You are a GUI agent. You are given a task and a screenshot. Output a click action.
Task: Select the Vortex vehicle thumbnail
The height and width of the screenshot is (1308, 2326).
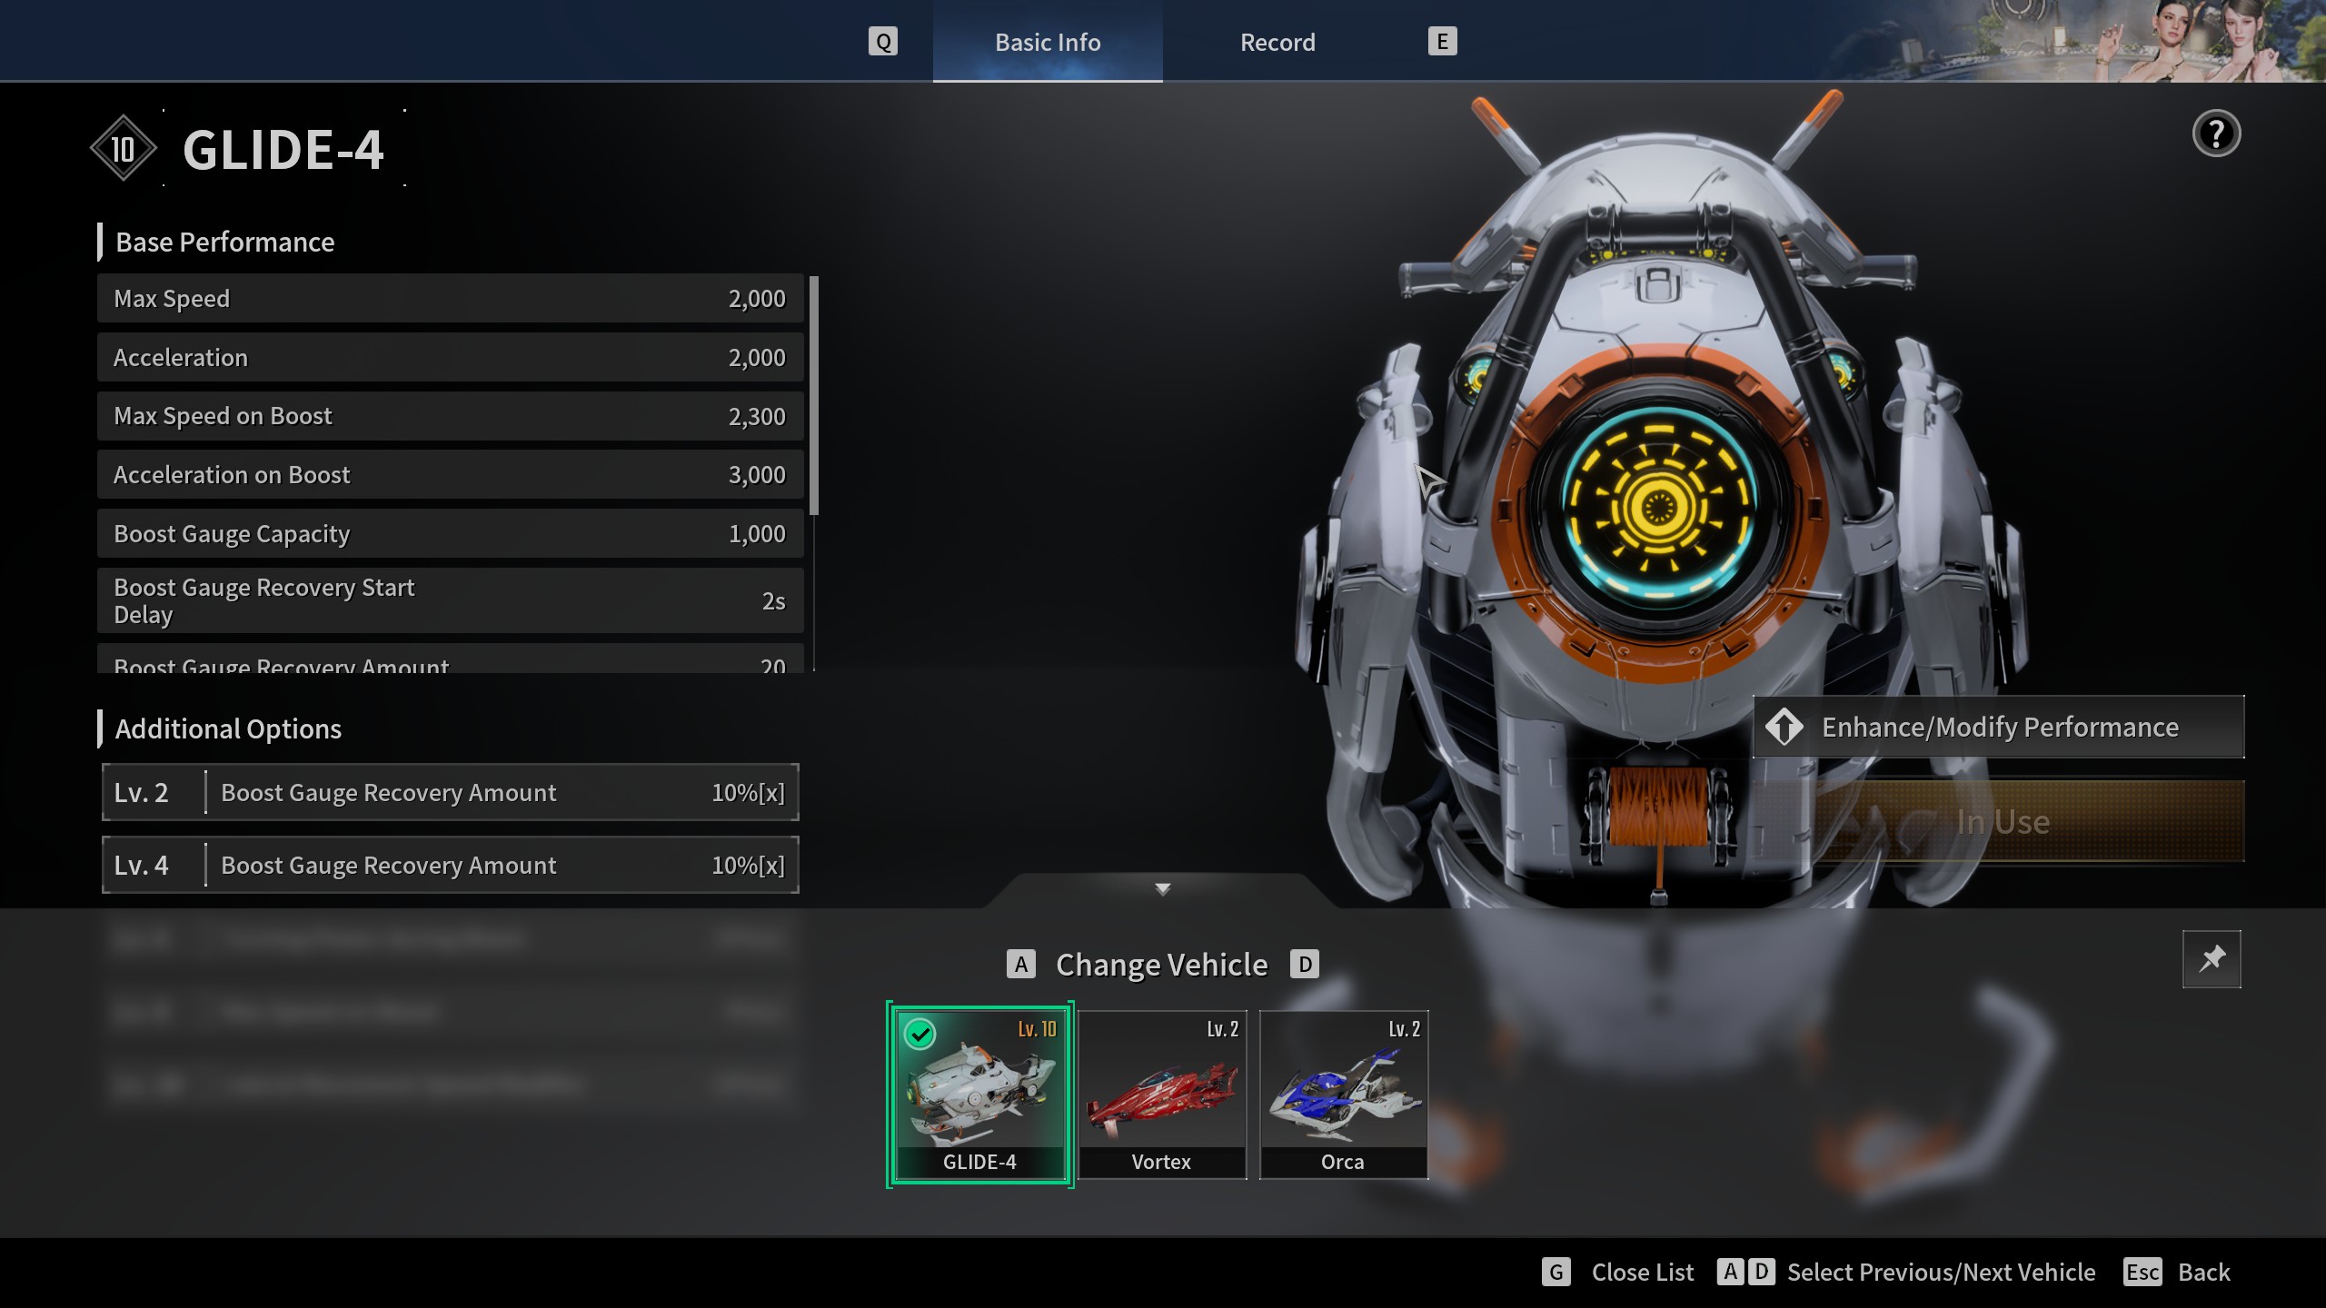(1161, 1094)
